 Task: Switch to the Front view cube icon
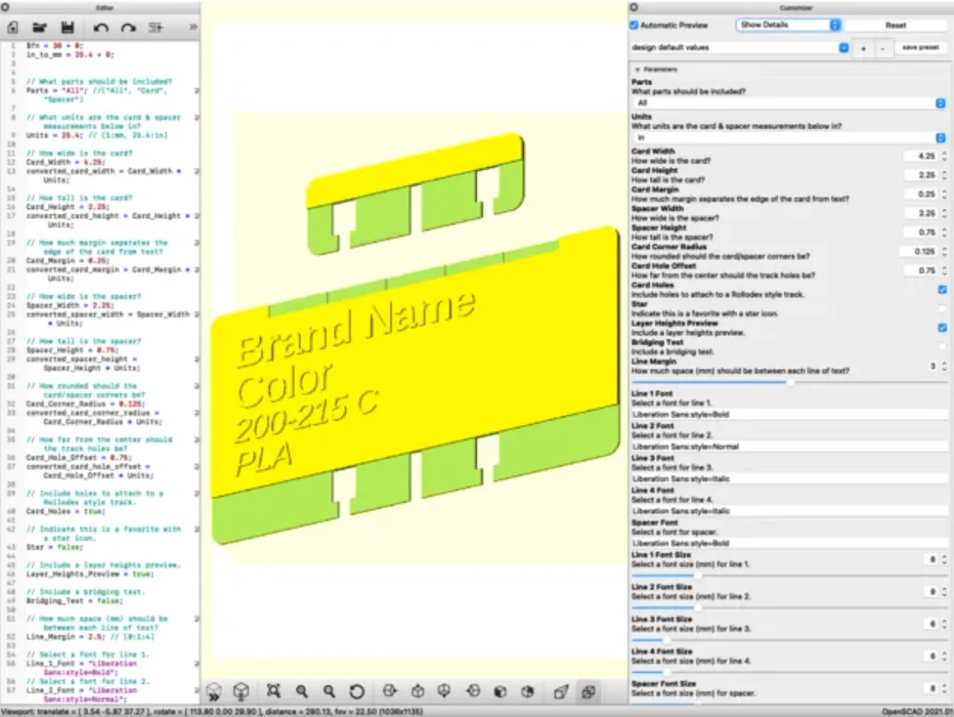[501, 692]
